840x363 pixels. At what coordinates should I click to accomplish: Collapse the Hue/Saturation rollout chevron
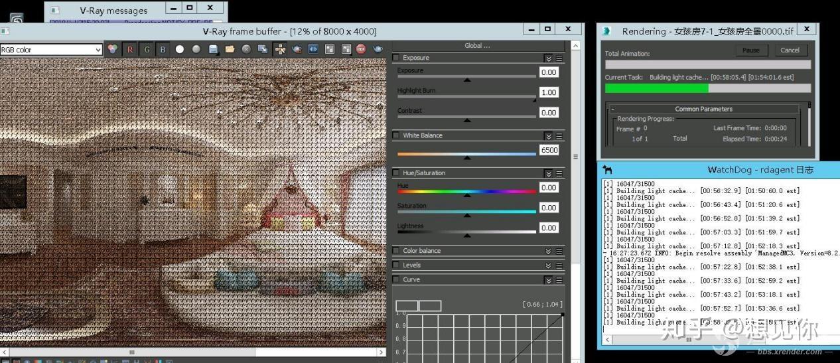549,173
